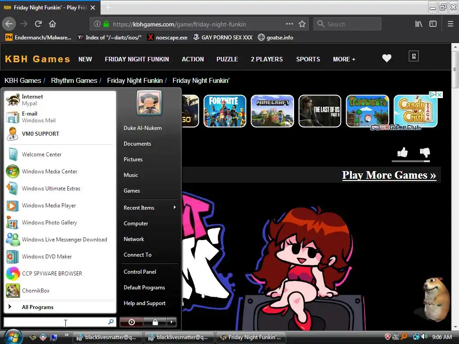Image resolution: width=459 pixels, height=344 pixels.
Task: Click the page vertical scrollbar thumb
Action: tap(455, 69)
